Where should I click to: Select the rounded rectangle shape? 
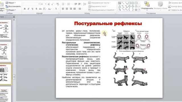pyautogui.click(x=136, y=3)
